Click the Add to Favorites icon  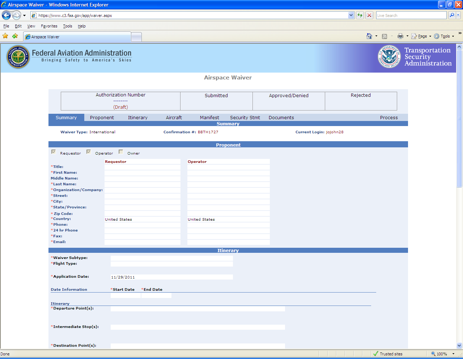click(x=15, y=36)
